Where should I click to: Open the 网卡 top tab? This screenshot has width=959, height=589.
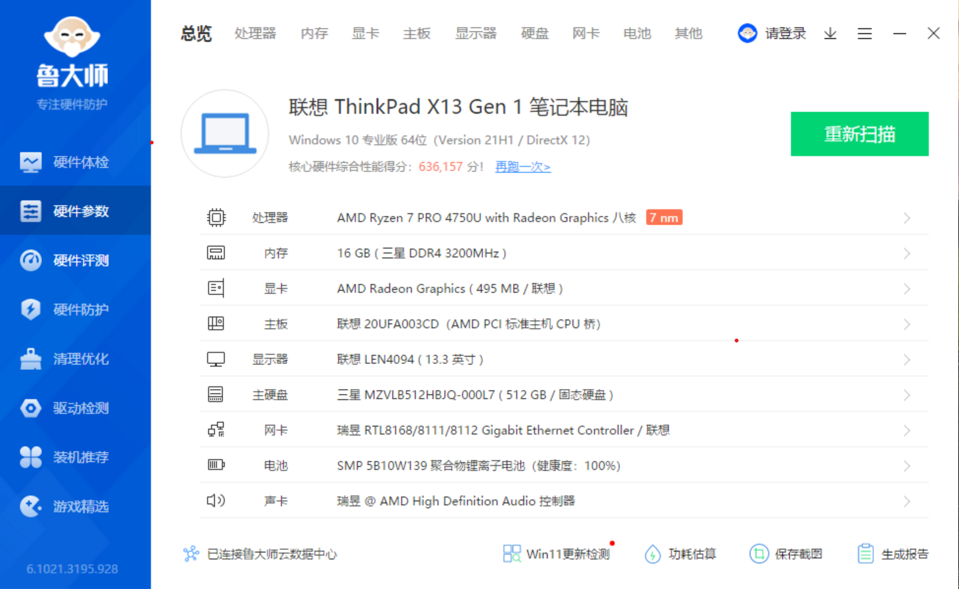[x=586, y=33]
